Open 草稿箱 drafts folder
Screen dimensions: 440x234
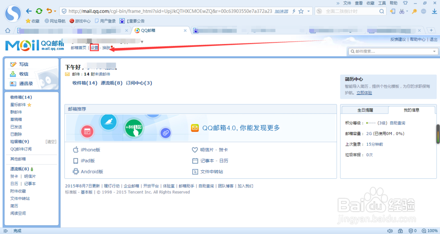tap(16, 119)
